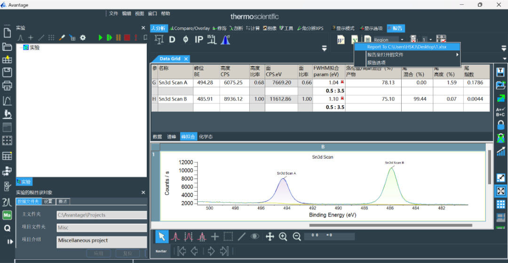
Task: Click the Word report icon
Action: [x=341, y=40]
